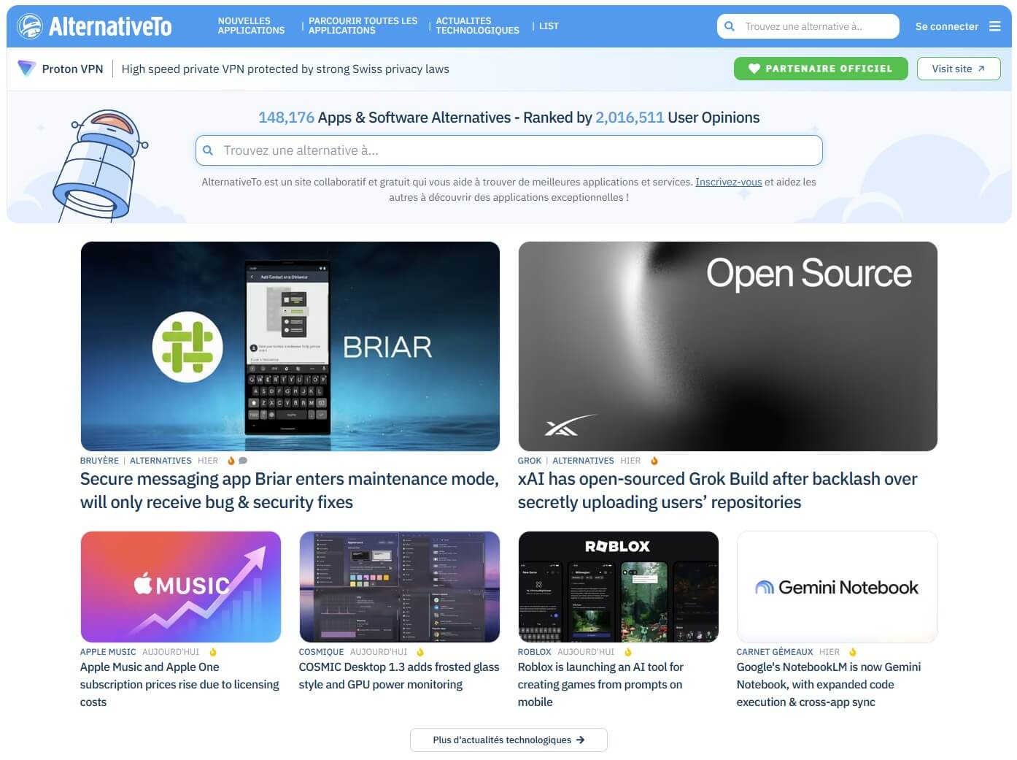
Task: Open the Gemini Notebook thumbnail image
Action: point(837,587)
